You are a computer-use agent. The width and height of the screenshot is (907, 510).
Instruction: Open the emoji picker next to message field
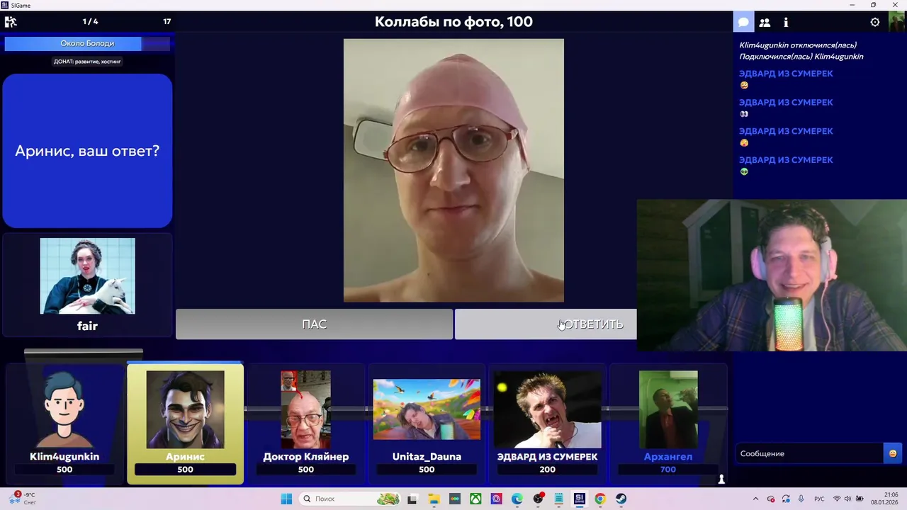point(893,453)
